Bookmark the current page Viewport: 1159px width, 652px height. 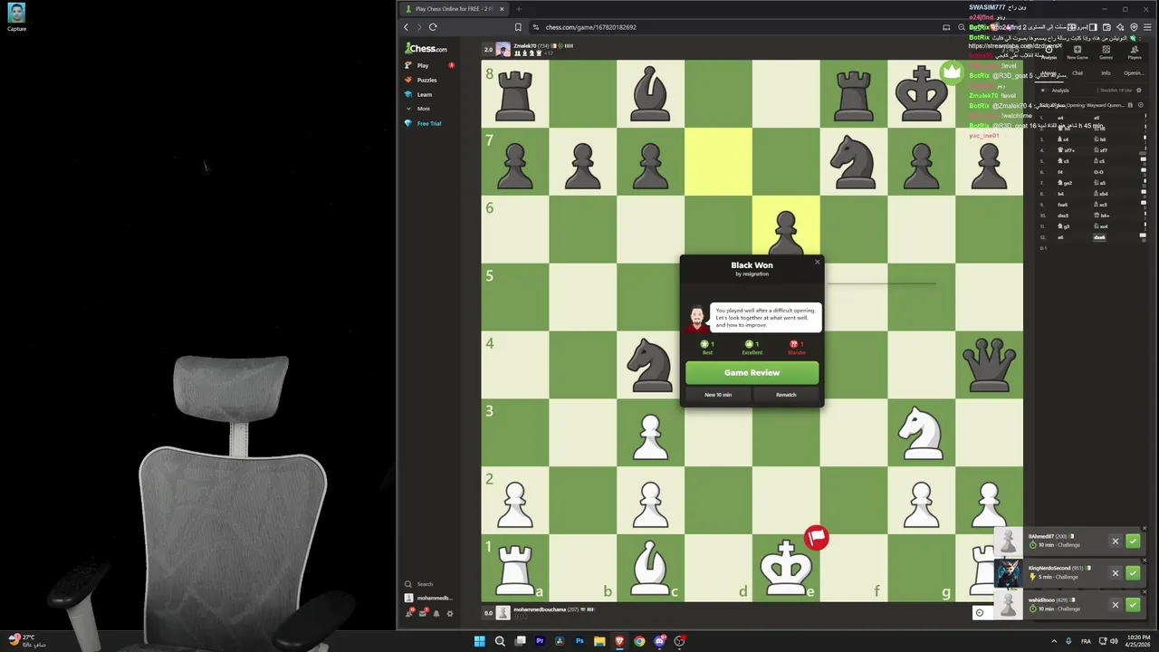click(518, 27)
